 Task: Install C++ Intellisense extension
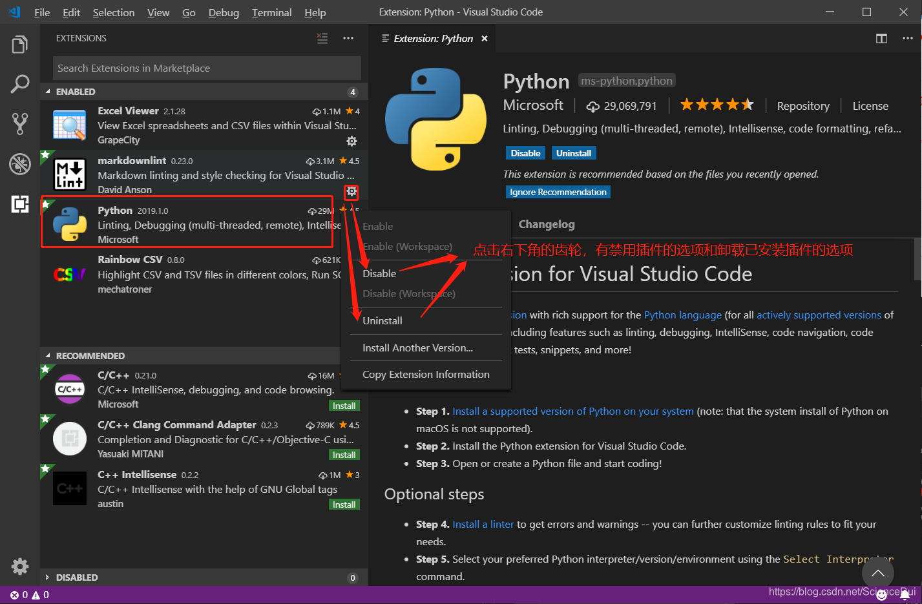[x=344, y=505]
